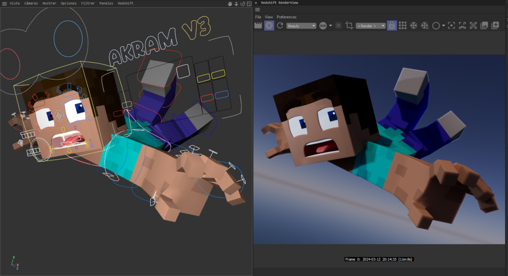Toggle the dotted bucket grid icon
The image size is (508, 276).
tap(338, 26)
